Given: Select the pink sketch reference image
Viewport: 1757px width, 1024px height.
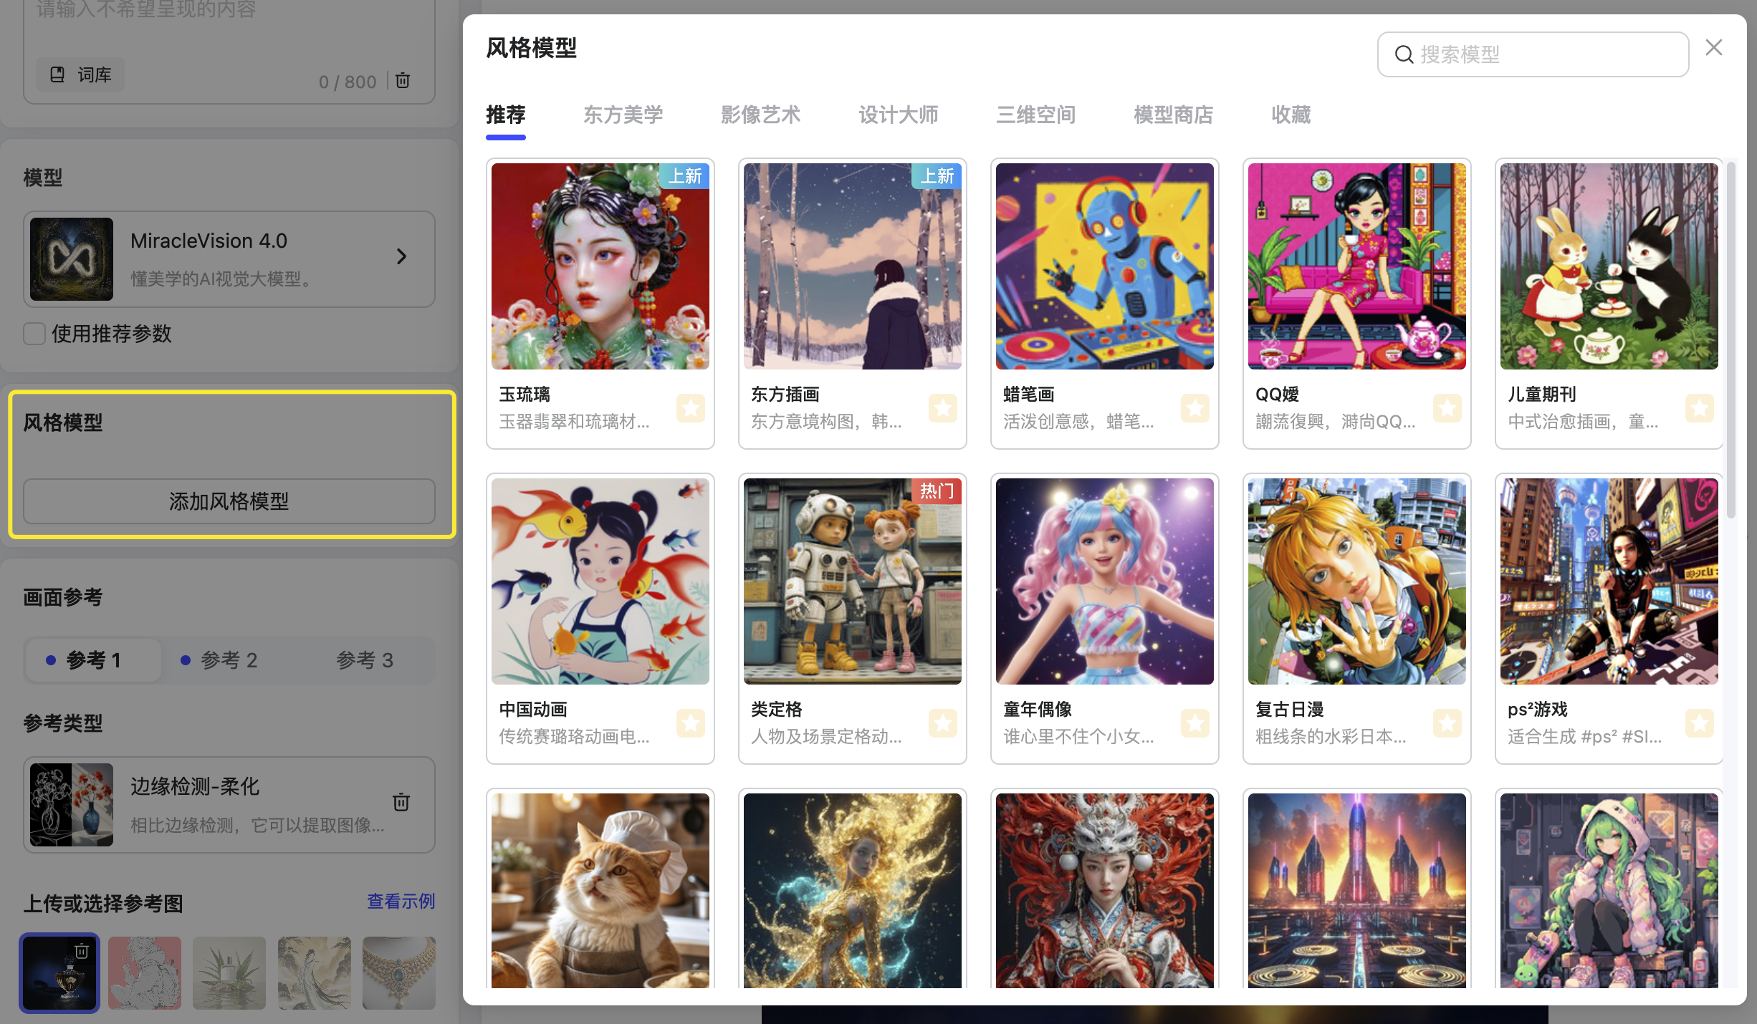Looking at the screenshot, I should pyautogui.click(x=145, y=972).
